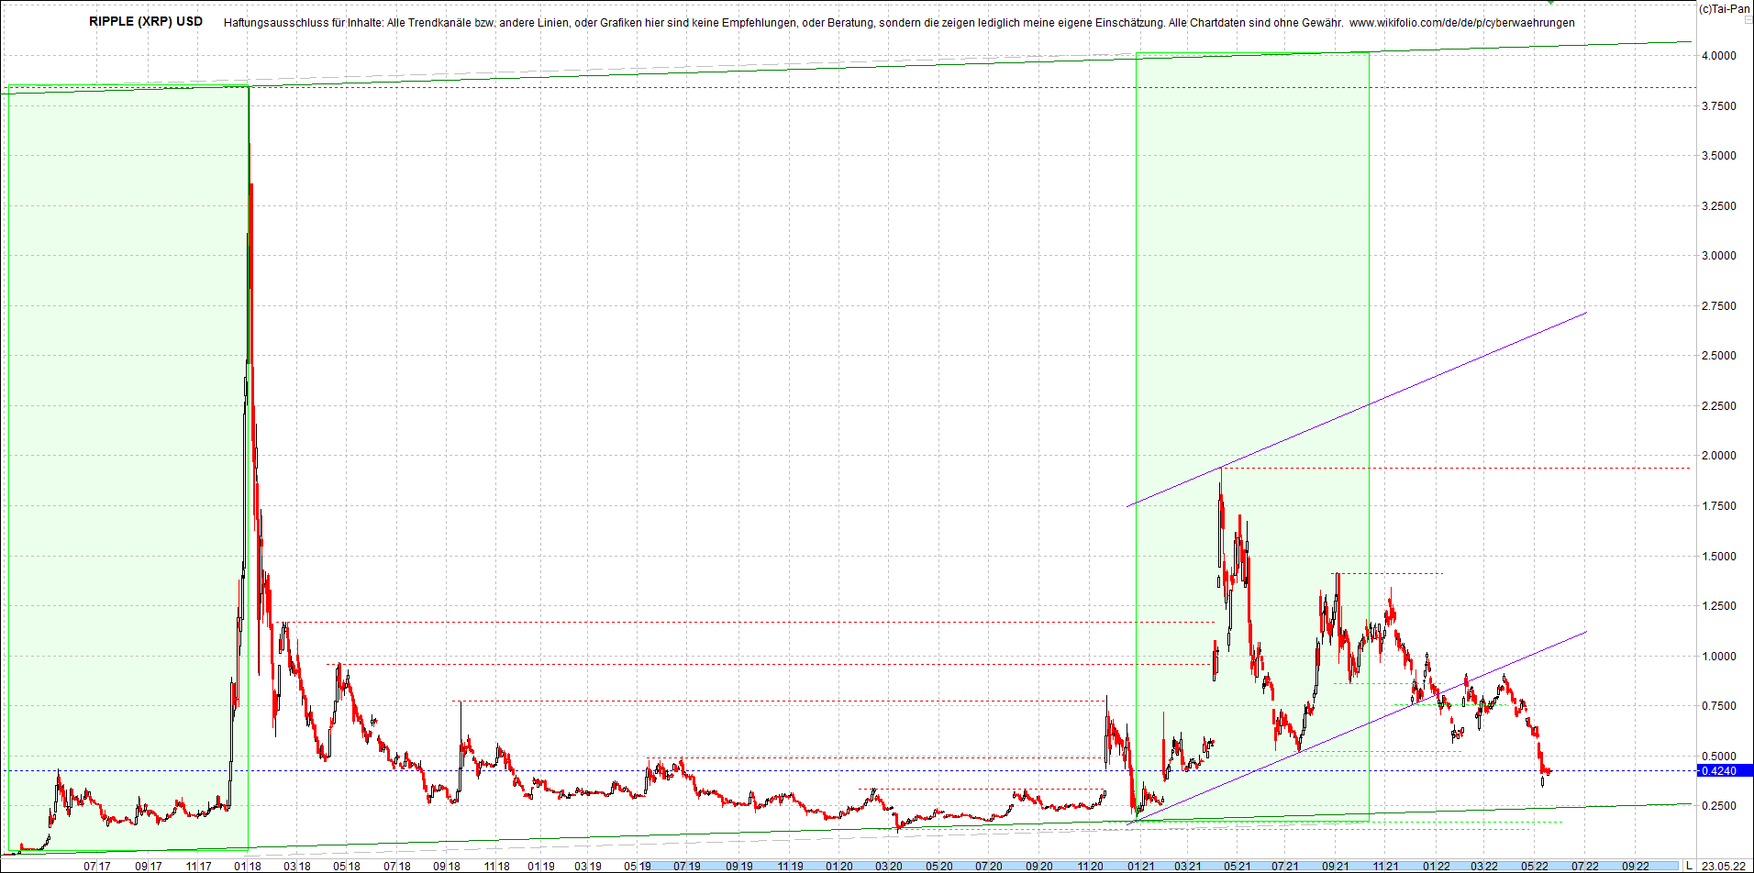The height and width of the screenshot is (873, 1754).
Task: Click the date 23.05.22 in the corner
Action: point(1723,866)
